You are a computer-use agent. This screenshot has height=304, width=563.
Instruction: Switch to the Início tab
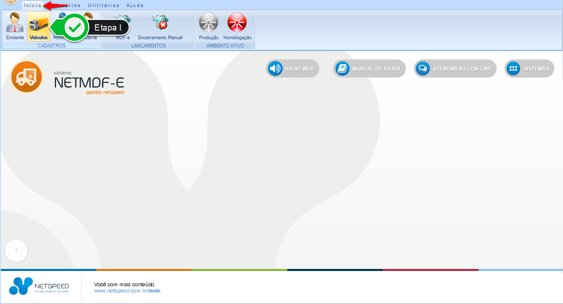click(x=33, y=5)
